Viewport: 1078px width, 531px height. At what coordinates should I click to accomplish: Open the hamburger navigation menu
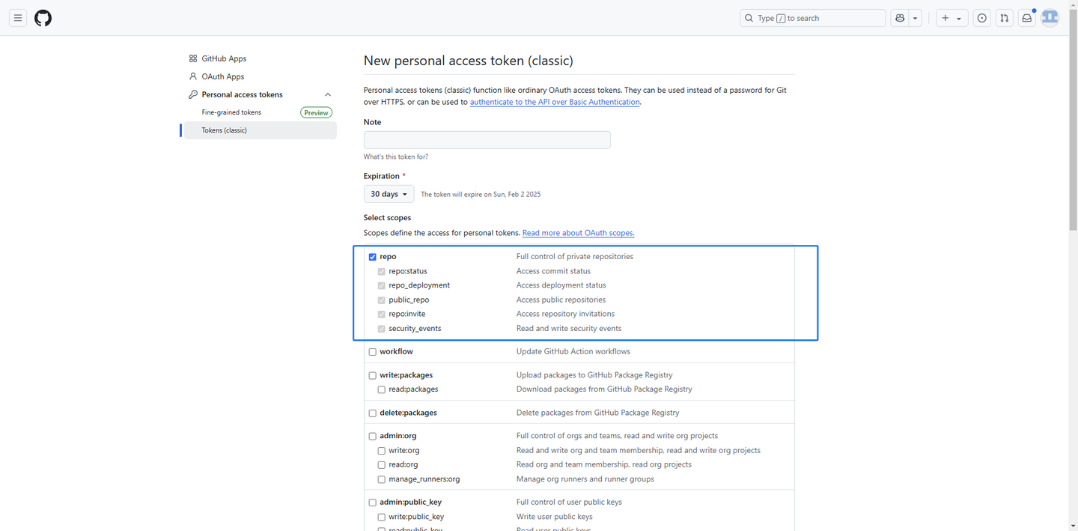click(18, 18)
